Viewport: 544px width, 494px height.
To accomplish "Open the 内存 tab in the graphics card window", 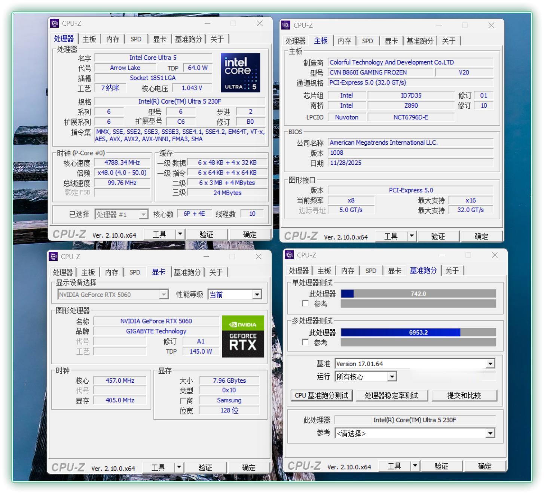I will (x=111, y=272).
